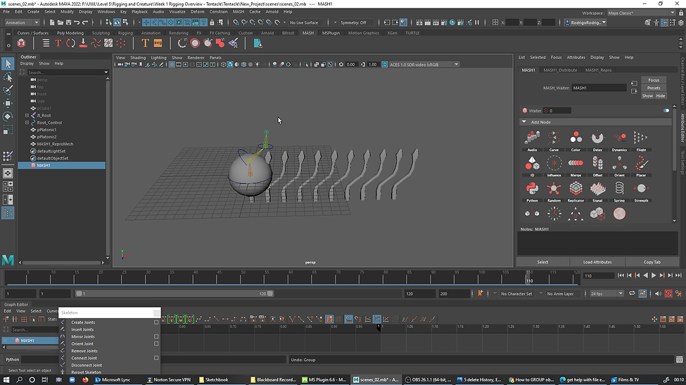Click the Copy Tab button

[x=652, y=262]
